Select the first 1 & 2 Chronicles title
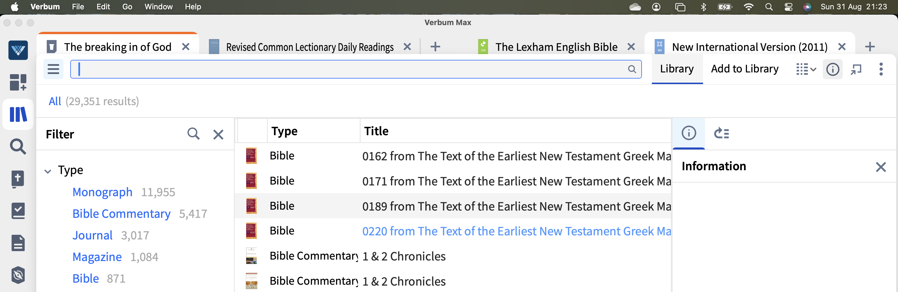The image size is (898, 292). coord(404,256)
